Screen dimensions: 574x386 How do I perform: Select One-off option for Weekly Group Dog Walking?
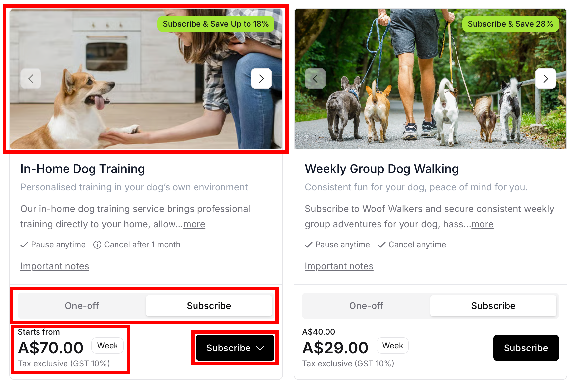(x=366, y=306)
